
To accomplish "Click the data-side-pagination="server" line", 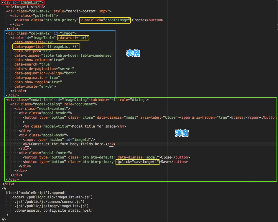I will (x=44, y=69).
